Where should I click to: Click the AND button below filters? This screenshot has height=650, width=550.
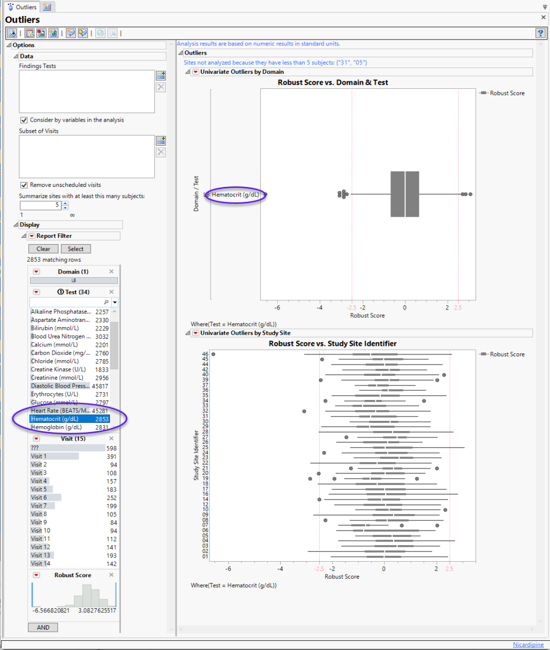click(x=43, y=628)
